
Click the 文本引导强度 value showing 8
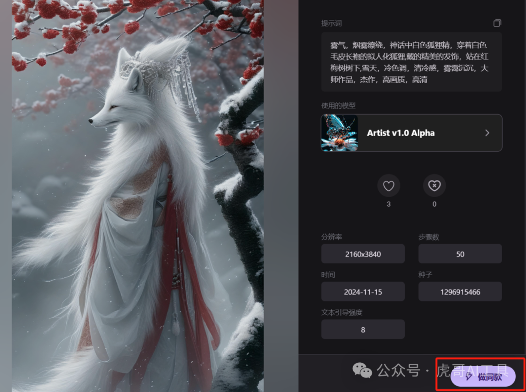click(x=363, y=329)
